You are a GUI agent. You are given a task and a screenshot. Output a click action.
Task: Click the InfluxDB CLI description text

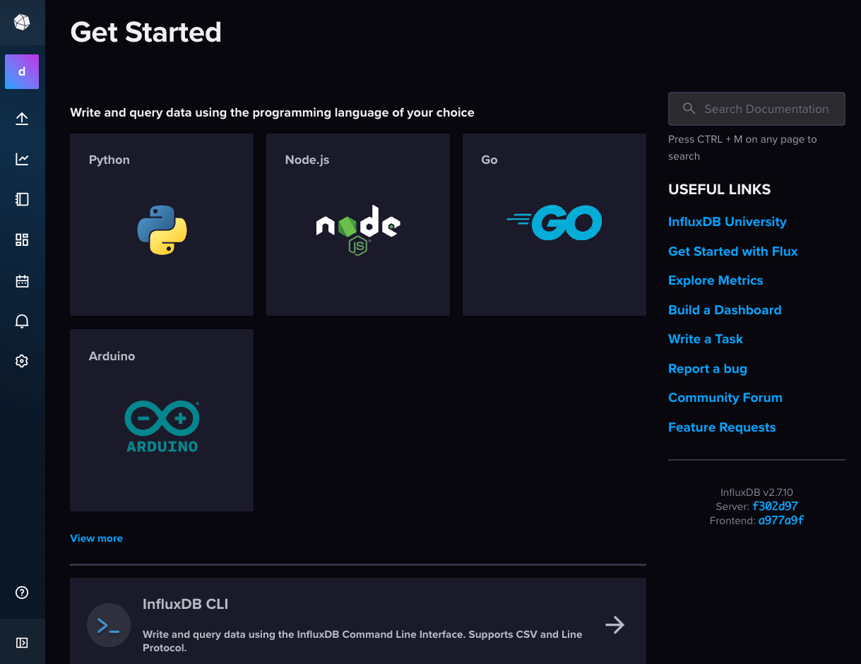pos(362,641)
